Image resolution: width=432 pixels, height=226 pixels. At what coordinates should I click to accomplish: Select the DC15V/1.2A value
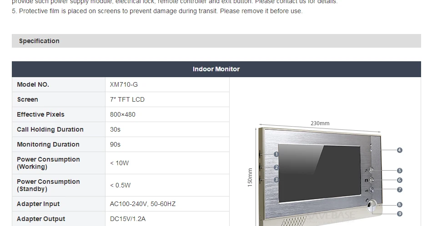(128, 219)
